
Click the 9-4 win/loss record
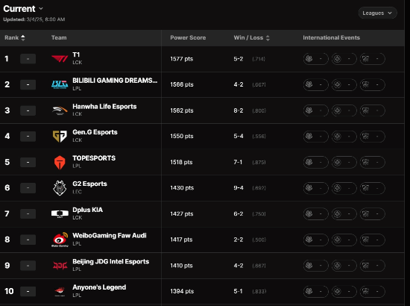click(239, 188)
